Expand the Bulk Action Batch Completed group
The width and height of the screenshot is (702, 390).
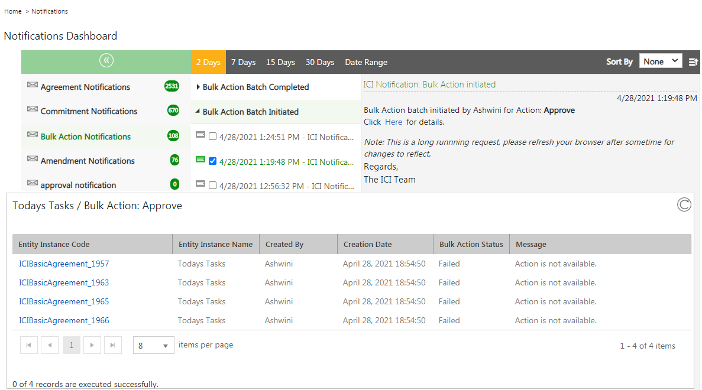(x=198, y=87)
